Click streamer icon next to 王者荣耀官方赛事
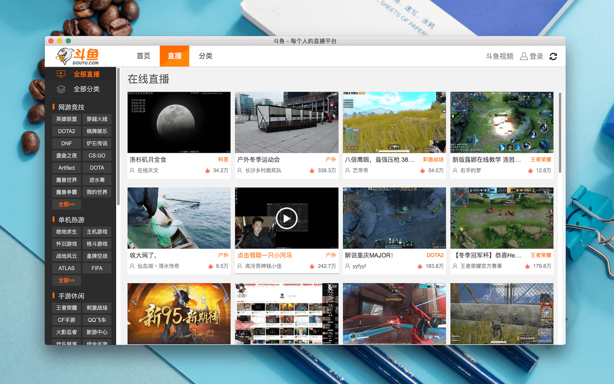The width and height of the screenshot is (614, 384). [x=455, y=266]
